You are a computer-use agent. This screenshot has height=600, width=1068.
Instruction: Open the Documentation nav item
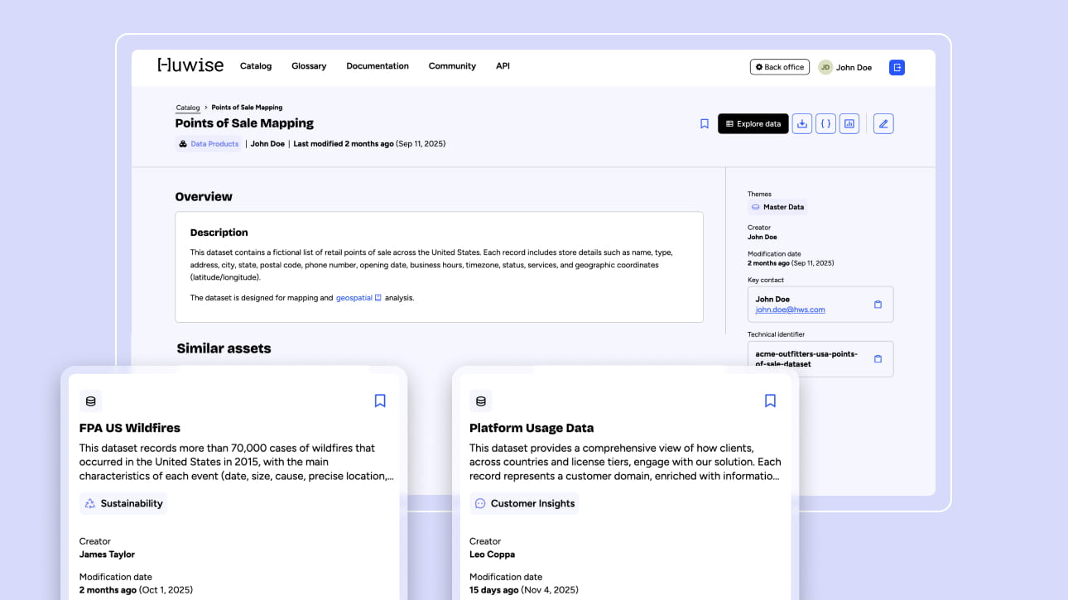378,66
